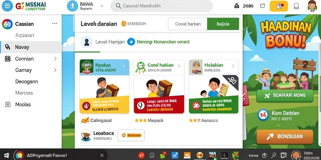Click the blue plus circle icon

(131, 42)
